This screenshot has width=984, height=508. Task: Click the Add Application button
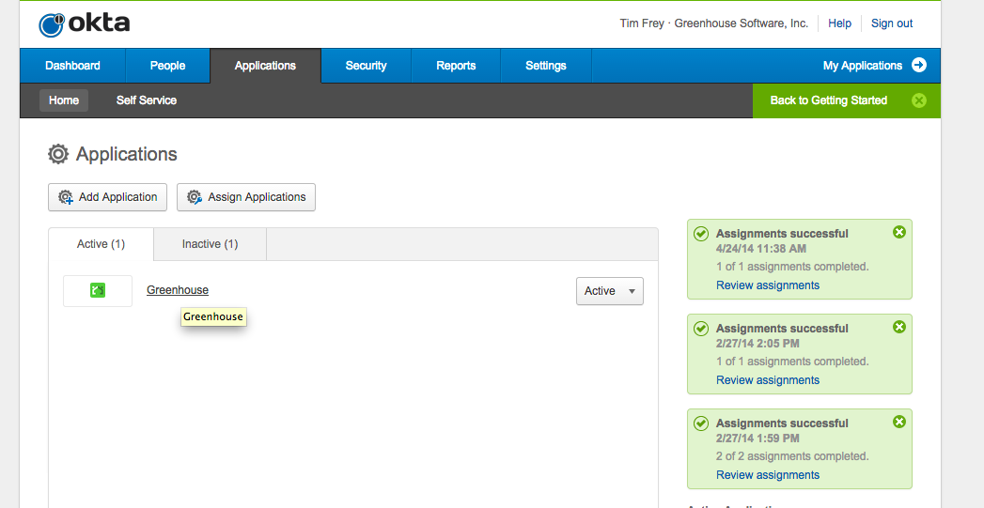click(107, 197)
